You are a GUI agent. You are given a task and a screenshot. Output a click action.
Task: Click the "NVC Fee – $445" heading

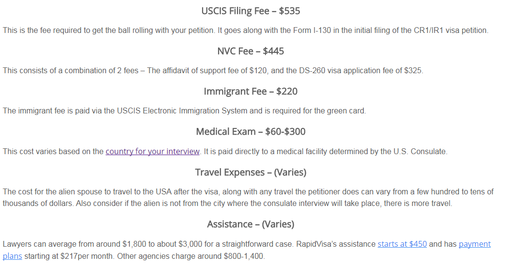pos(251,51)
